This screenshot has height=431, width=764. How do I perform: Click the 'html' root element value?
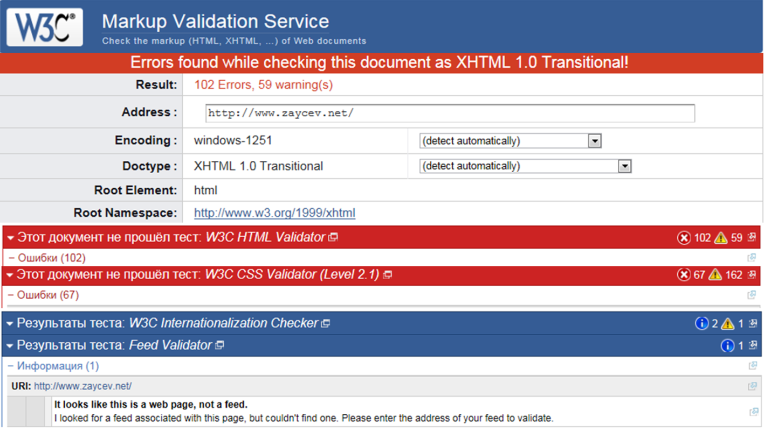205,190
